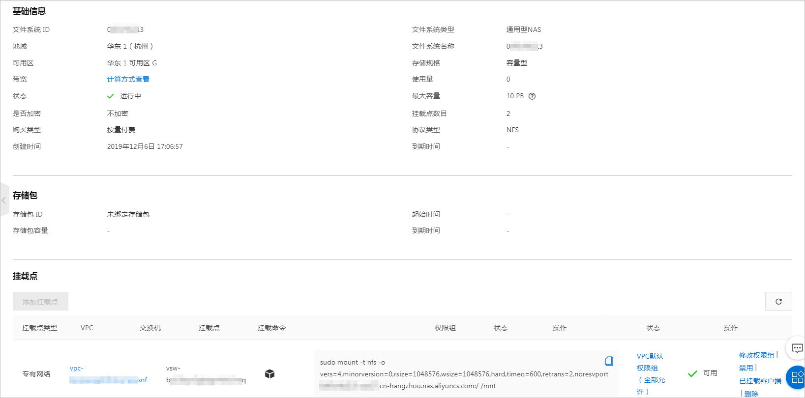Viewport: 805px width, 398px height.
Task: Click the green check icon next to 可用
Action: [692, 373]
